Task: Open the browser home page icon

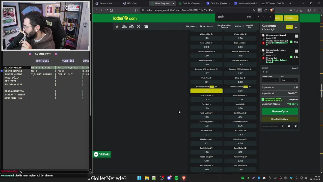Action: (x=111, y=10)
